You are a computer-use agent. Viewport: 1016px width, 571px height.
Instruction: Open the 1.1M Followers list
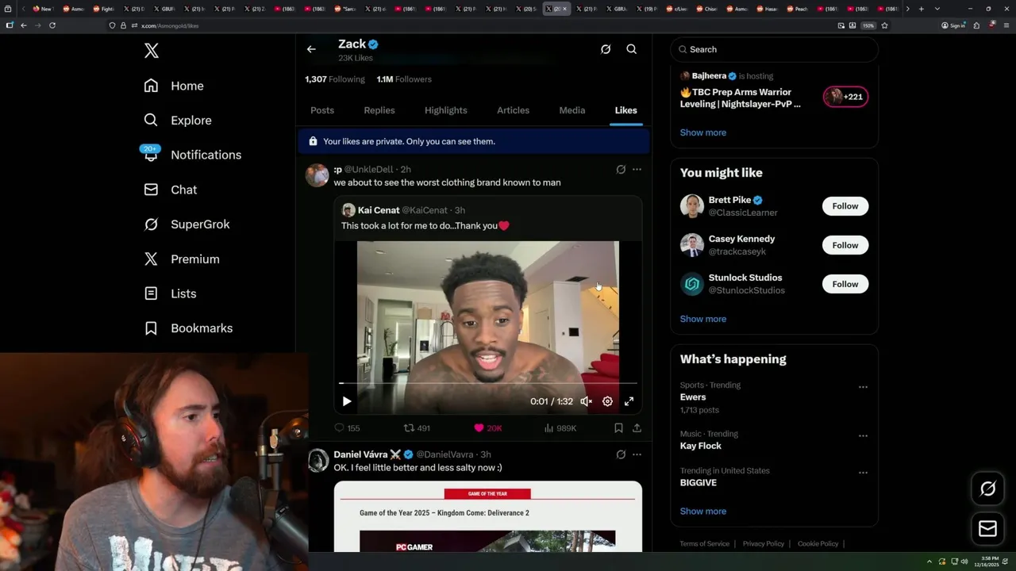[404, 79]
